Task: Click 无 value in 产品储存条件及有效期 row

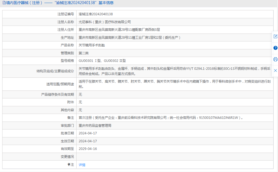Action: point(80,95)
